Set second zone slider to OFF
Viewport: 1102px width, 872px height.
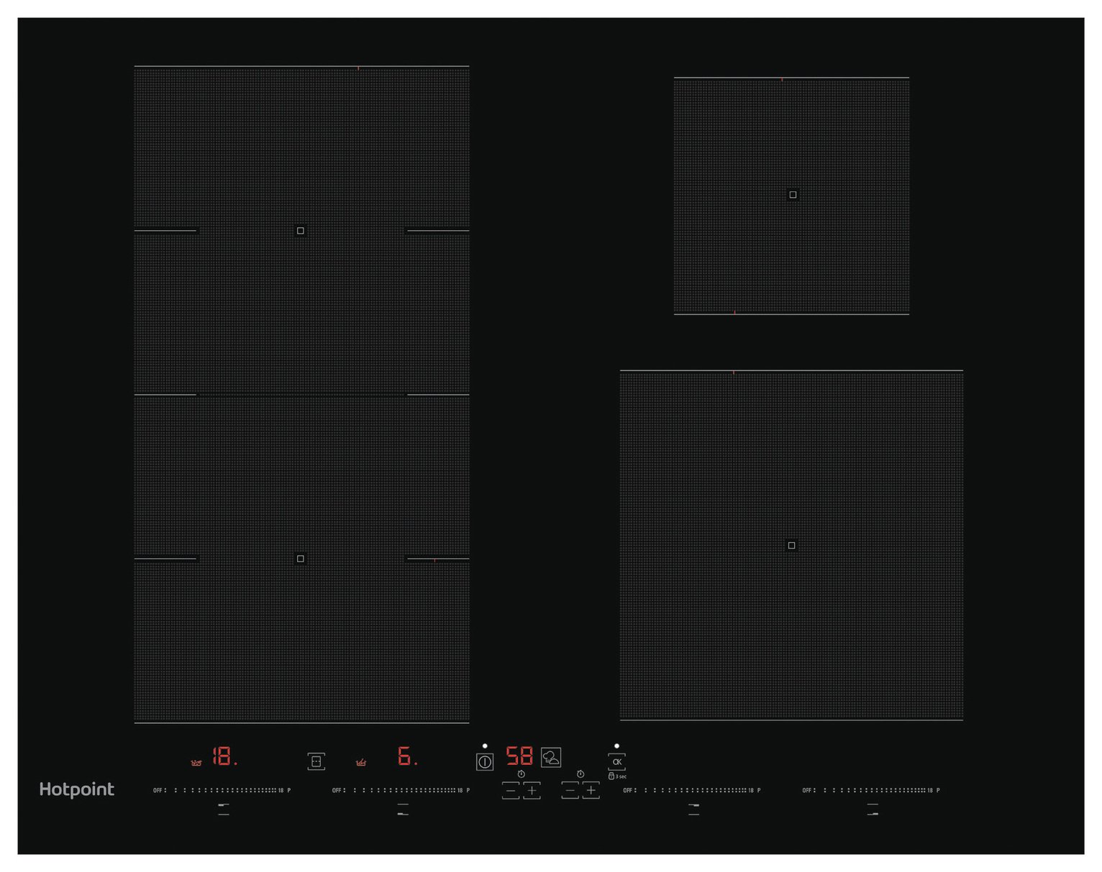pos(337,790)
